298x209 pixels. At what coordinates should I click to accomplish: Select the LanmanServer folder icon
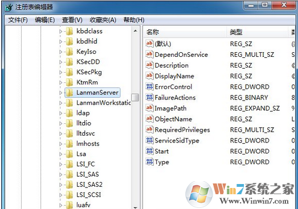70,93
